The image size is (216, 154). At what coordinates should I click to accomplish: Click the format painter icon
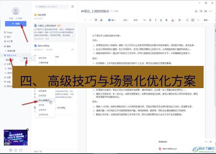click(x=96, y=20)
